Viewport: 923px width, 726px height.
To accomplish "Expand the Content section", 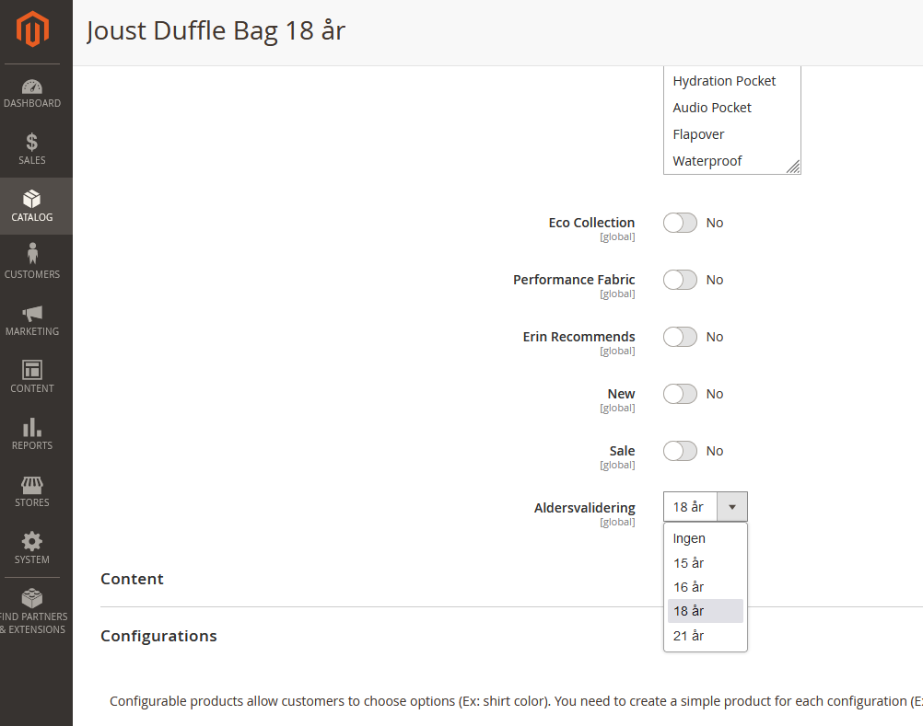I will (x=133, y=579).
